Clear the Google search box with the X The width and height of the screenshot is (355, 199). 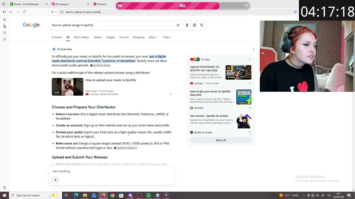coord(178,25)
